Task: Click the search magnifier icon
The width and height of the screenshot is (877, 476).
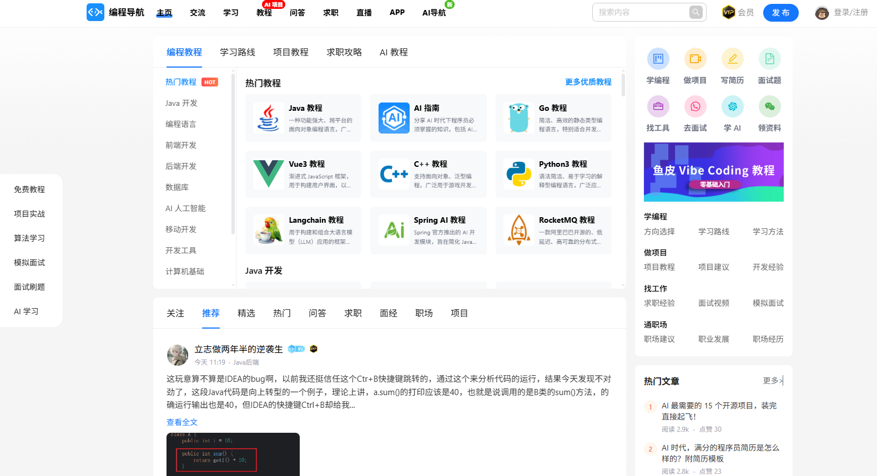Action: click(x=695, y=12)
